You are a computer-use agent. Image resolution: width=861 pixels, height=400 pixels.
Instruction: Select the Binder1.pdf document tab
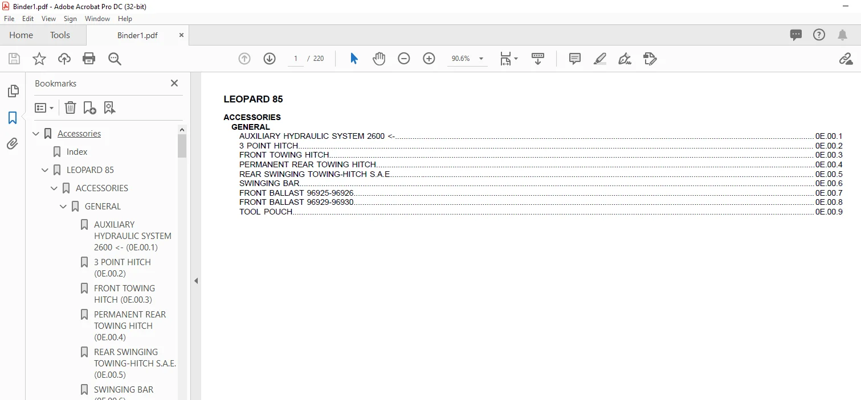tap(137, 35)
